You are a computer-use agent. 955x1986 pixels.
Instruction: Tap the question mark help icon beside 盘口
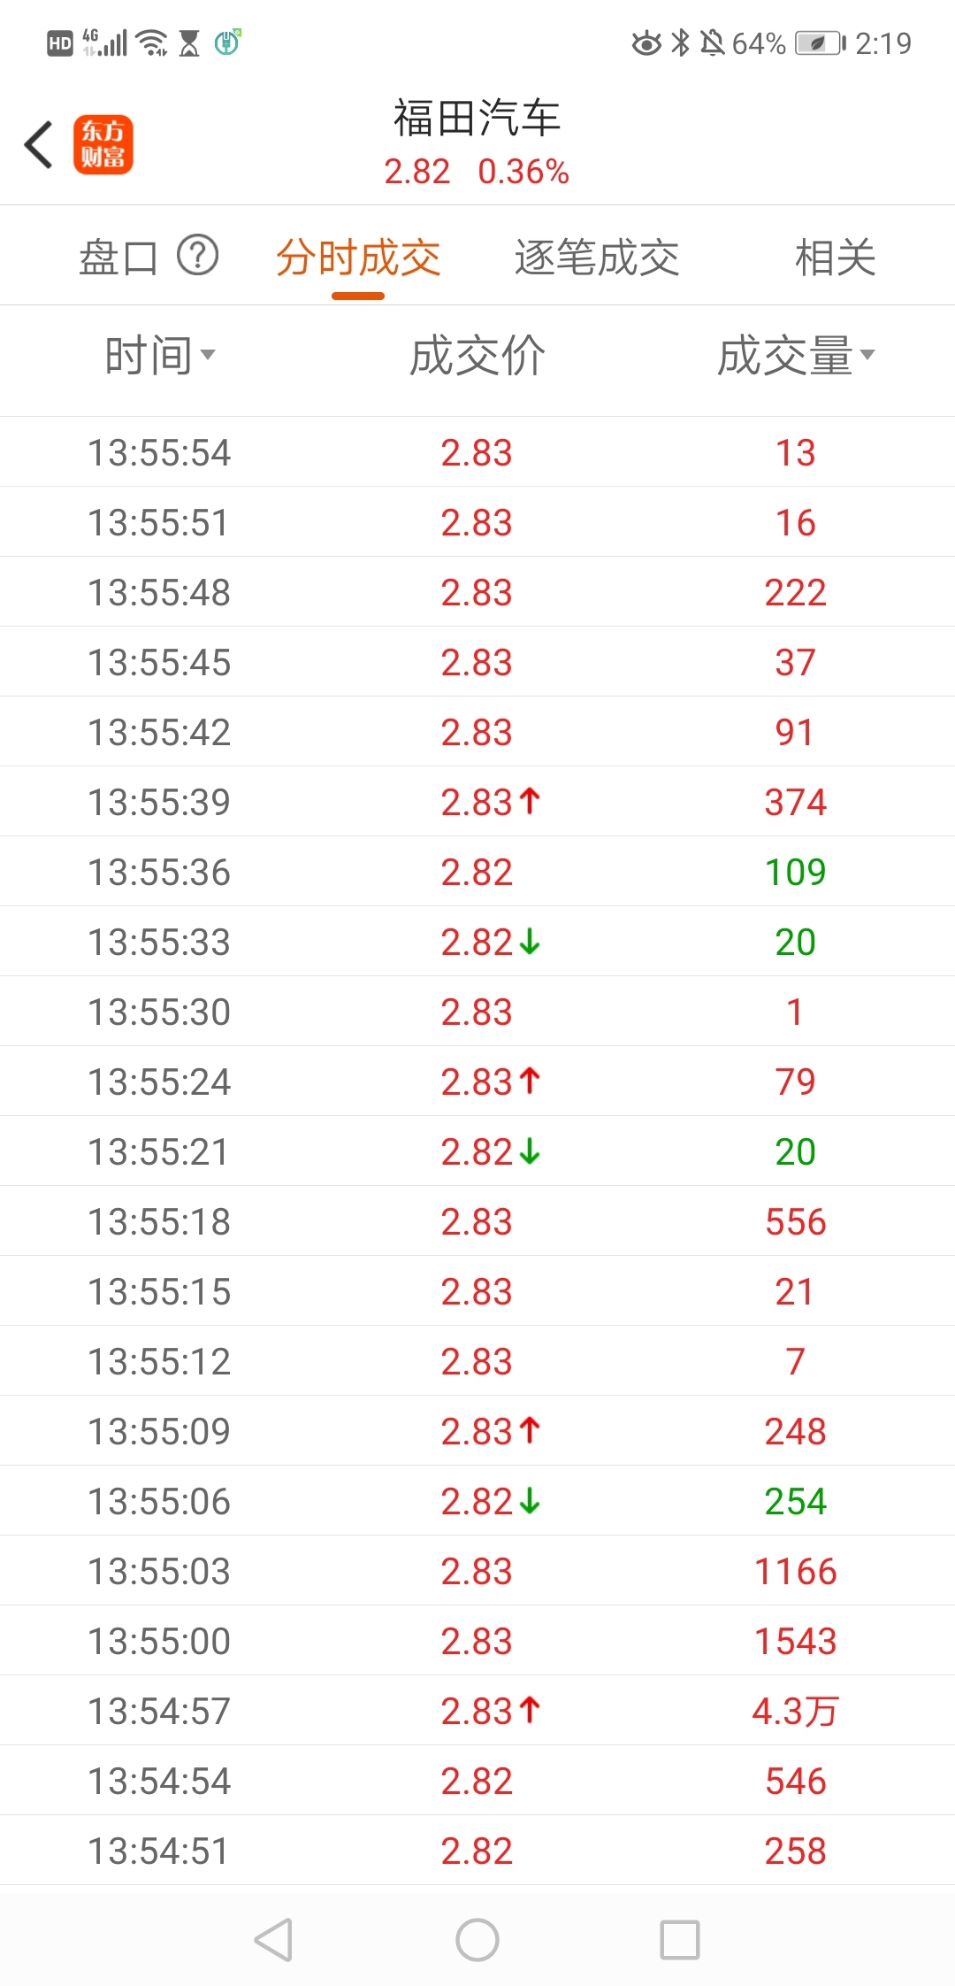[x=198, y=257]
